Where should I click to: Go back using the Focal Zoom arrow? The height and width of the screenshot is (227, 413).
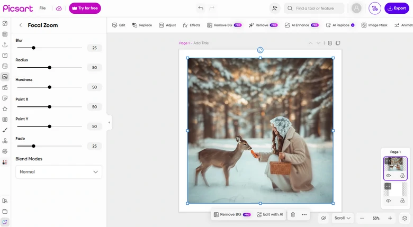21,25
